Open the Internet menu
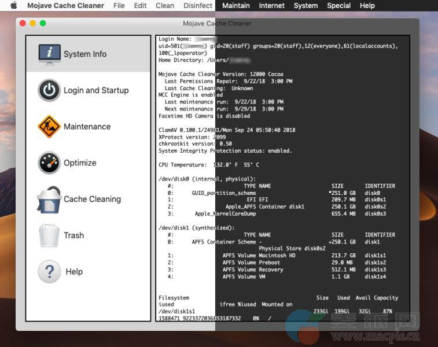Image resolution: width=438 pixels, height=347 pixels. pos(272,6)
